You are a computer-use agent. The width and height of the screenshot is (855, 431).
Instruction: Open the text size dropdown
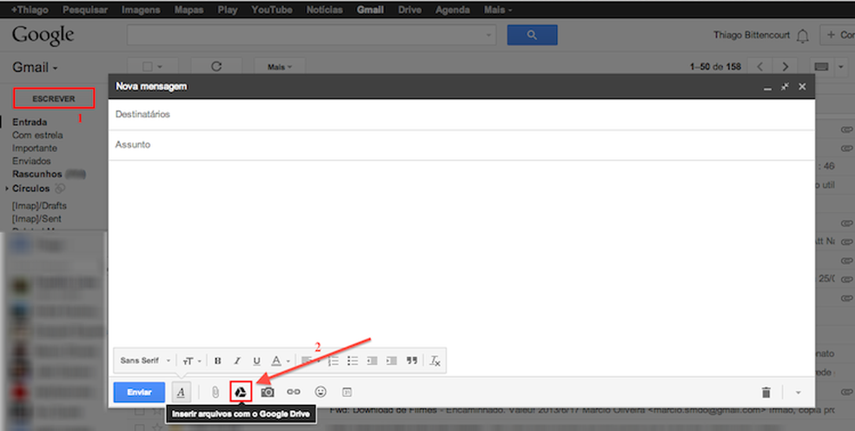(x=191, y=361)
